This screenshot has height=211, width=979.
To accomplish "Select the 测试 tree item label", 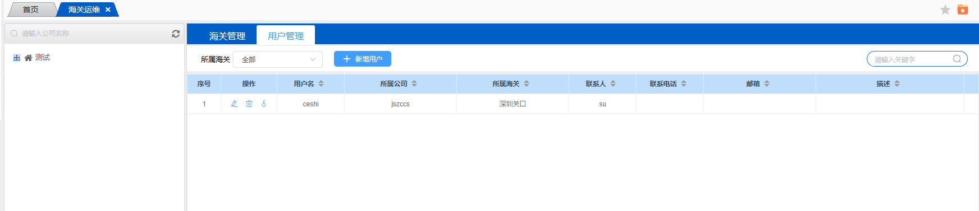I will coord(43,58).
